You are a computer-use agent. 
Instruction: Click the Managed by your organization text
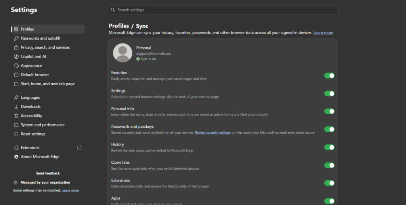point(45,182)
